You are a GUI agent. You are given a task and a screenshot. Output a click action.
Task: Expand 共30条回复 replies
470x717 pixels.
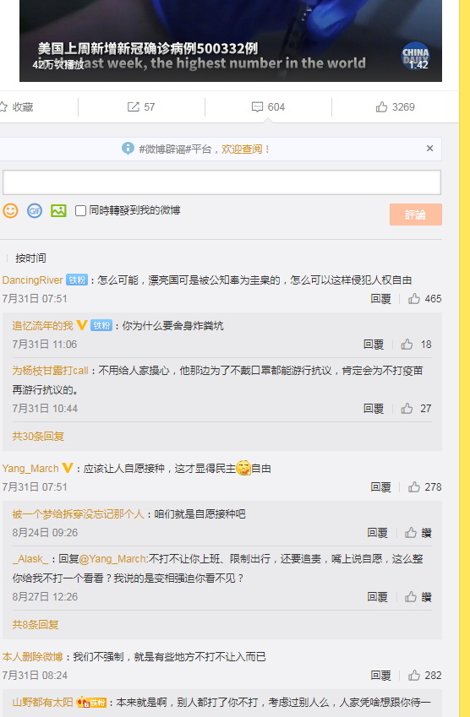click(x=38, y=437)
